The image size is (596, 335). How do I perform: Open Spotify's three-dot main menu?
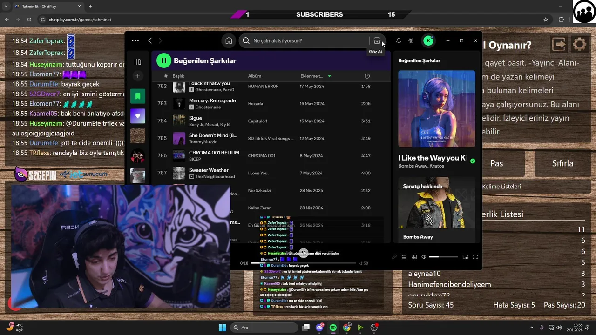(x=135, y=40)
